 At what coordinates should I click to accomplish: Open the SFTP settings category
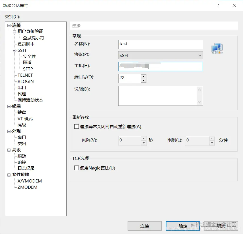(28, 69)
